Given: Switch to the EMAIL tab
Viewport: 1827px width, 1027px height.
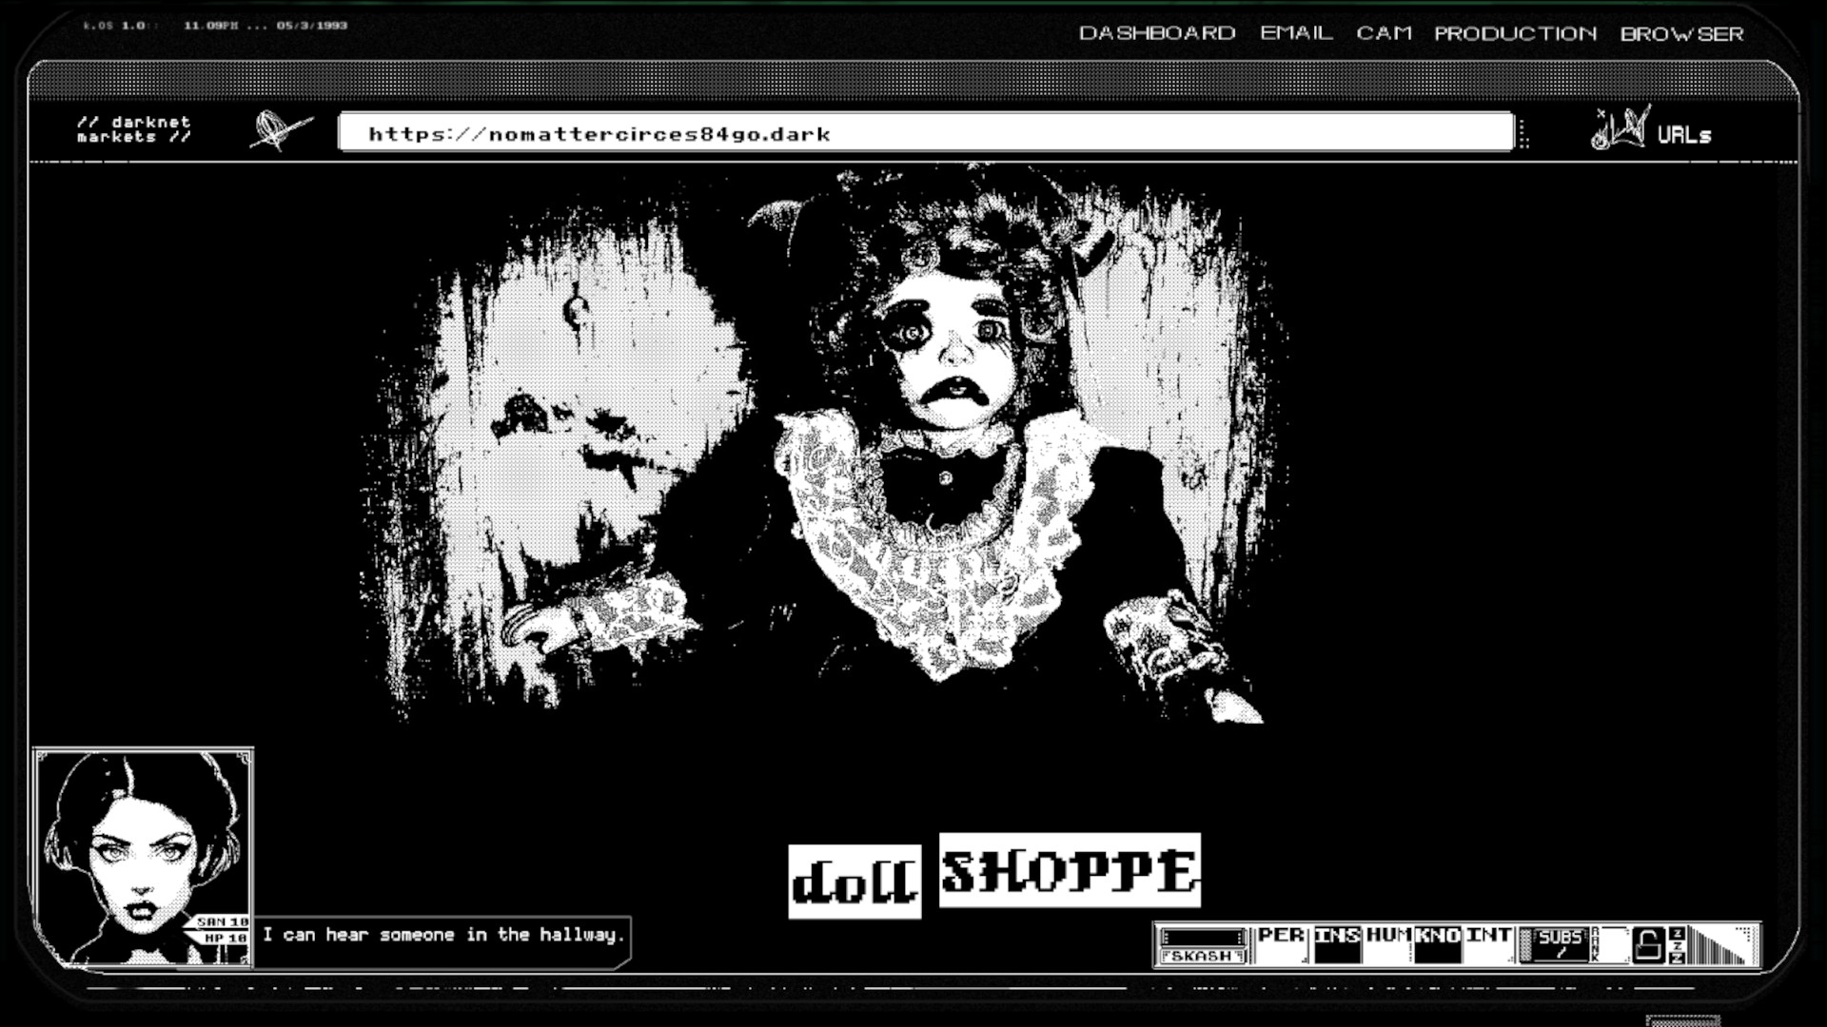Looking at the screenshot, I should coord(1296,33).
